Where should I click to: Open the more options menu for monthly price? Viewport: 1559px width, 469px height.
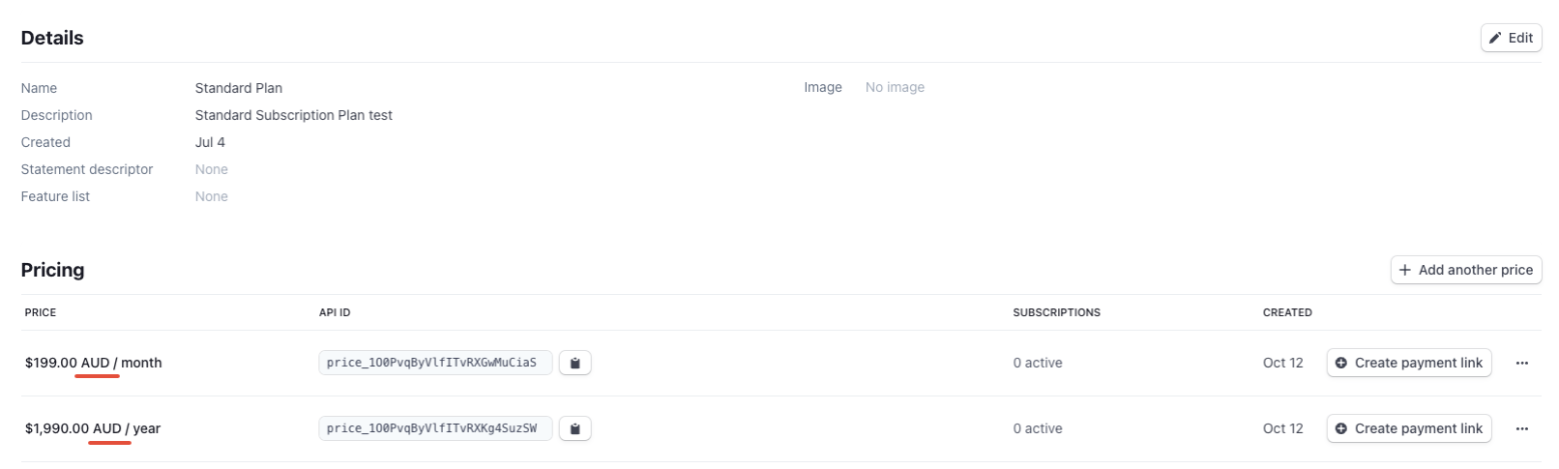click(x=1521, y=363)
